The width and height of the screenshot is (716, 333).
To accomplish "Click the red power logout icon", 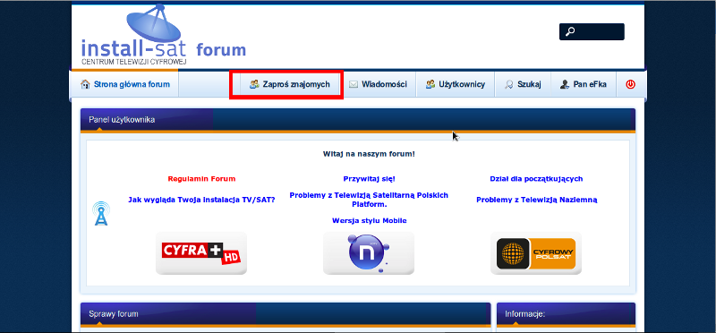I will tap(630, 84).
